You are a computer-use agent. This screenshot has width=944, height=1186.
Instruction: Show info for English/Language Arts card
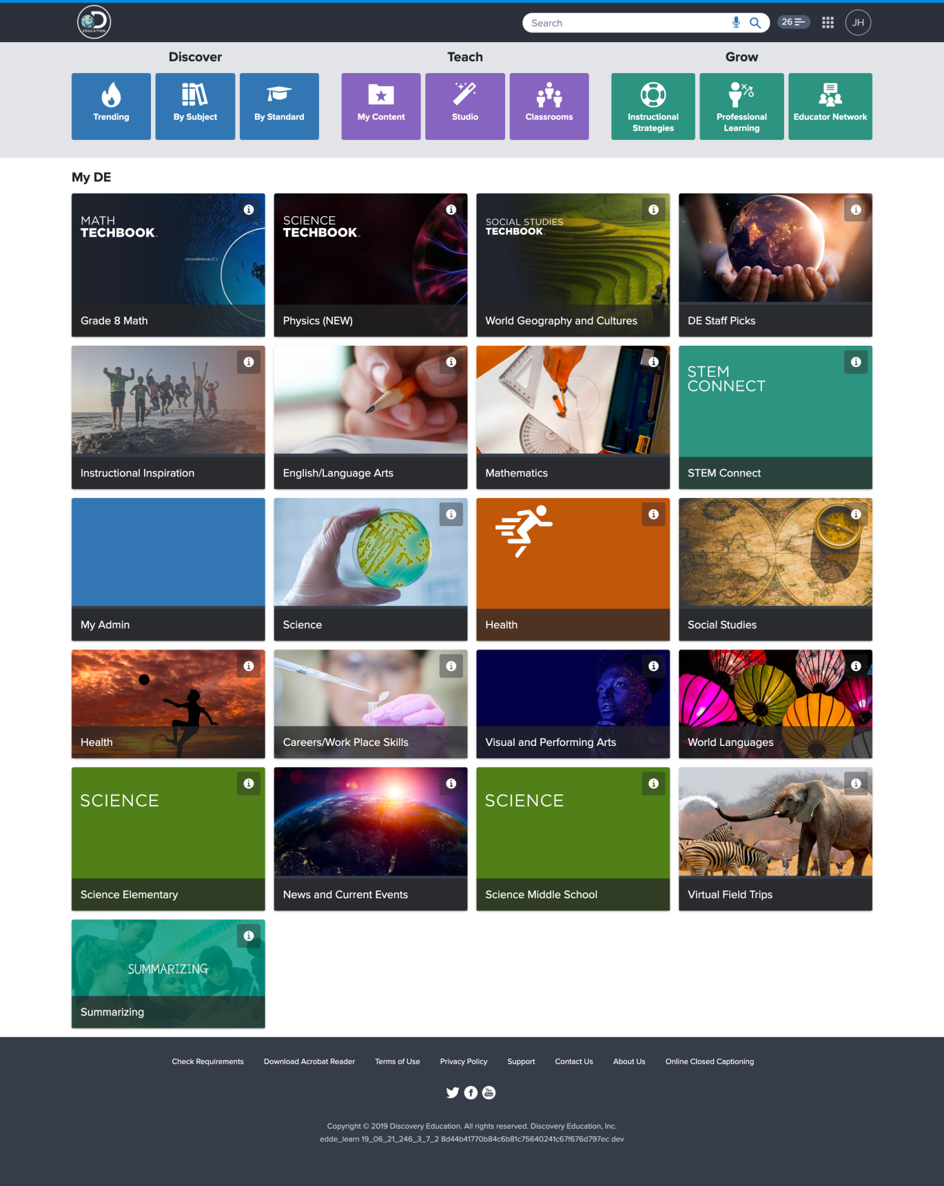click(x=451, y=362)
